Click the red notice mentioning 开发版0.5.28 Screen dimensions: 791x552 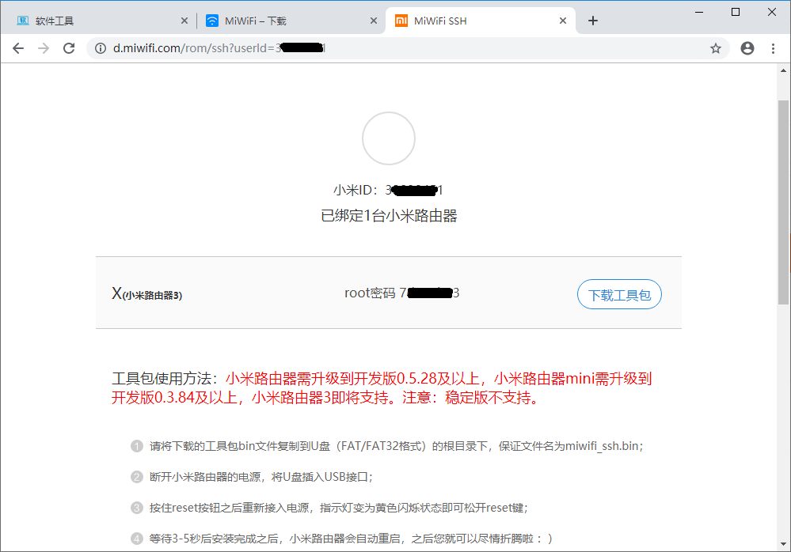tap(382, 388)
